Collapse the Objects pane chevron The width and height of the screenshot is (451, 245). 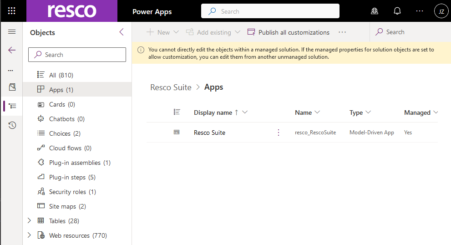click(x=121, y=32)
